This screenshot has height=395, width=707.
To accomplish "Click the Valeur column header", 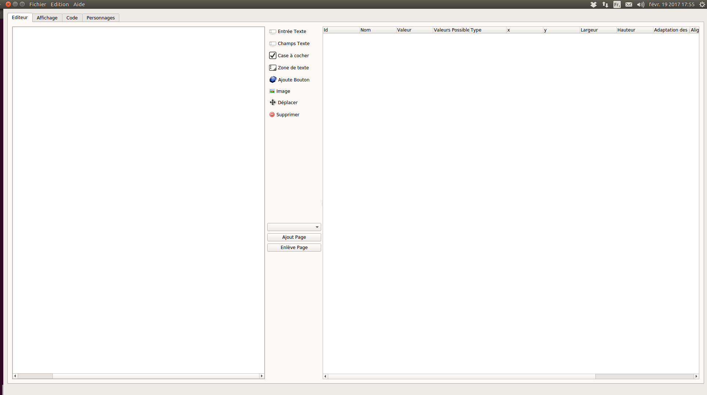I will [x=414, y=30].
